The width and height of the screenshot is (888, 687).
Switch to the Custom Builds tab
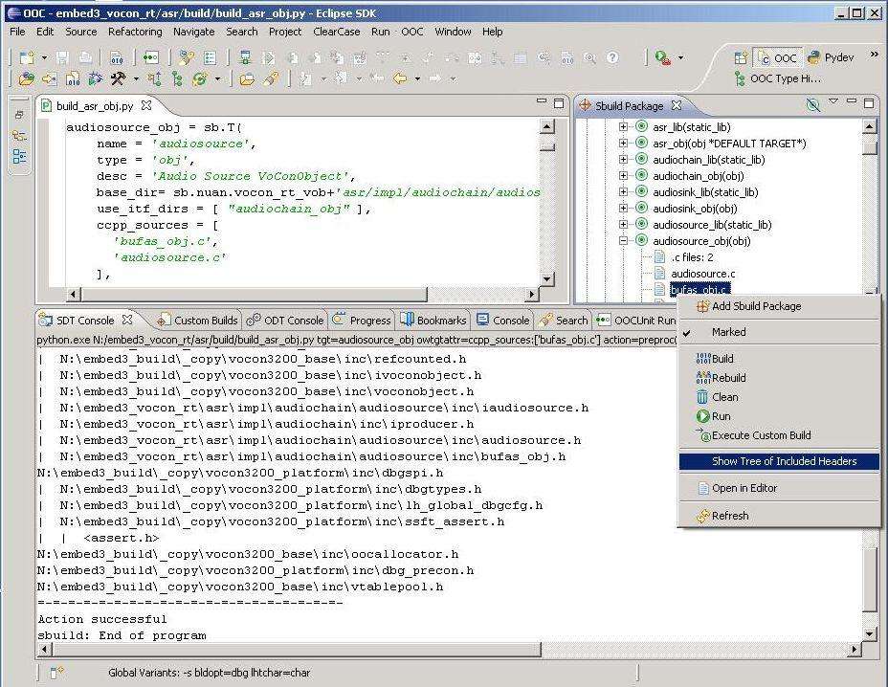click(198, 321)
